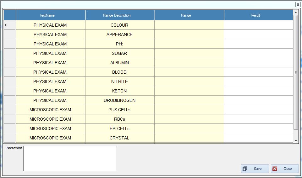Image resolution: width=302 pixels, height=178 pixels.
Task: Select the current-row arrow indicator on COLOUR row
Action: click(x=6, y=25)
